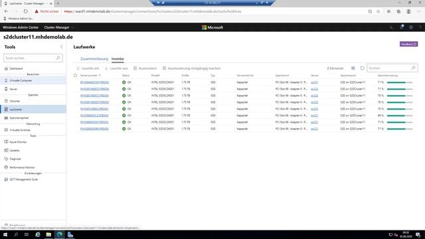Click the 8 Elemente count text
This screenshot has height=239, width=425.
click(x=335, y=68)
